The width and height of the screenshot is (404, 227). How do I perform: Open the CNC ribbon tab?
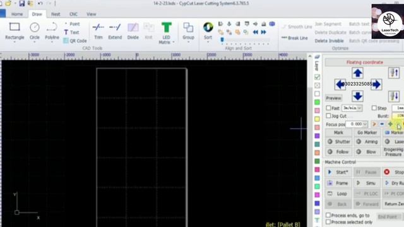[73, 14]
